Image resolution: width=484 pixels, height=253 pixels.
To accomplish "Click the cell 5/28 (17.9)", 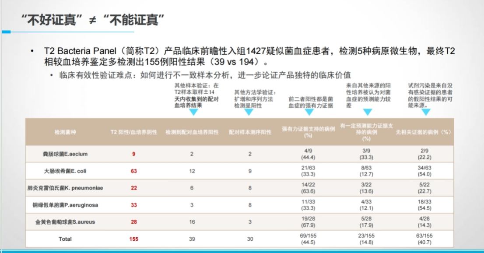I will [x=366, y=222].
